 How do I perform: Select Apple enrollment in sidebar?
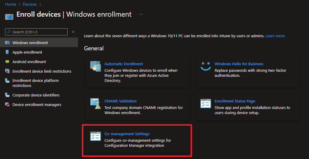pos(39,52)
